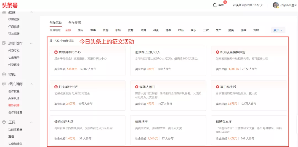Click the 进阶创作 pencil icon
298x147 pixels.
click(4, 43)
